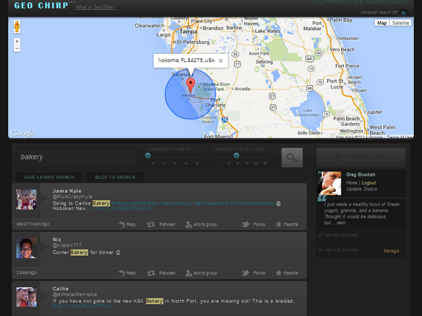Retweet Jama Kyle's tweet

click(161, 224)
